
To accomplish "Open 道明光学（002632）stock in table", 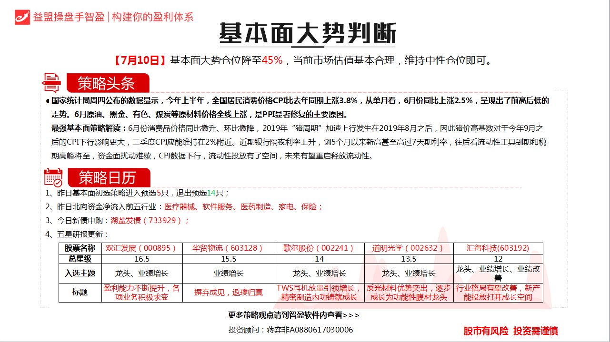I will point(408,248).
